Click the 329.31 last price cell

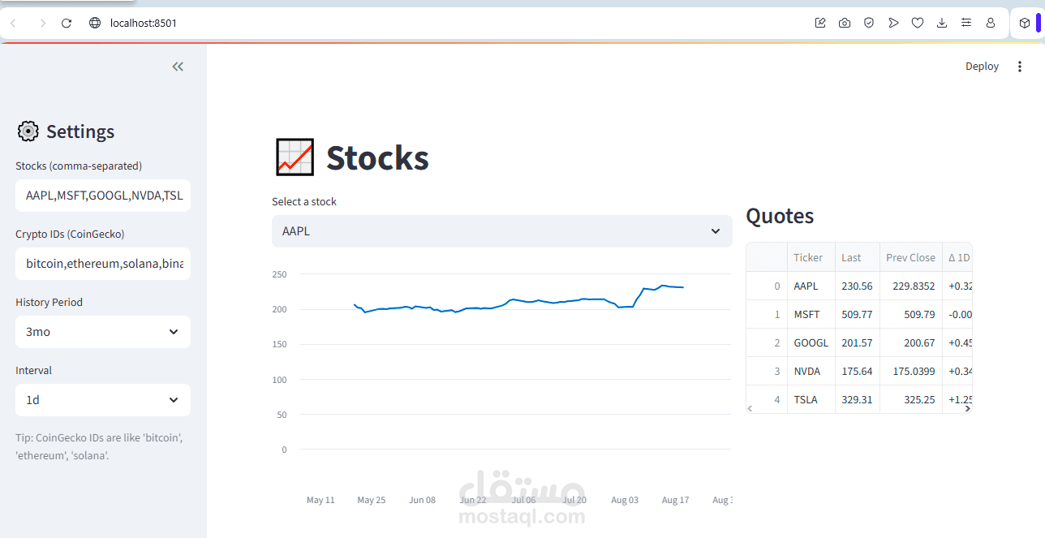click(x=858, y=399)
